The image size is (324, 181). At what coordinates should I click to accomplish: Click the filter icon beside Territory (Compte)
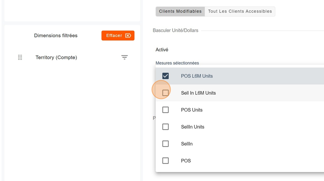coord(125,57)
